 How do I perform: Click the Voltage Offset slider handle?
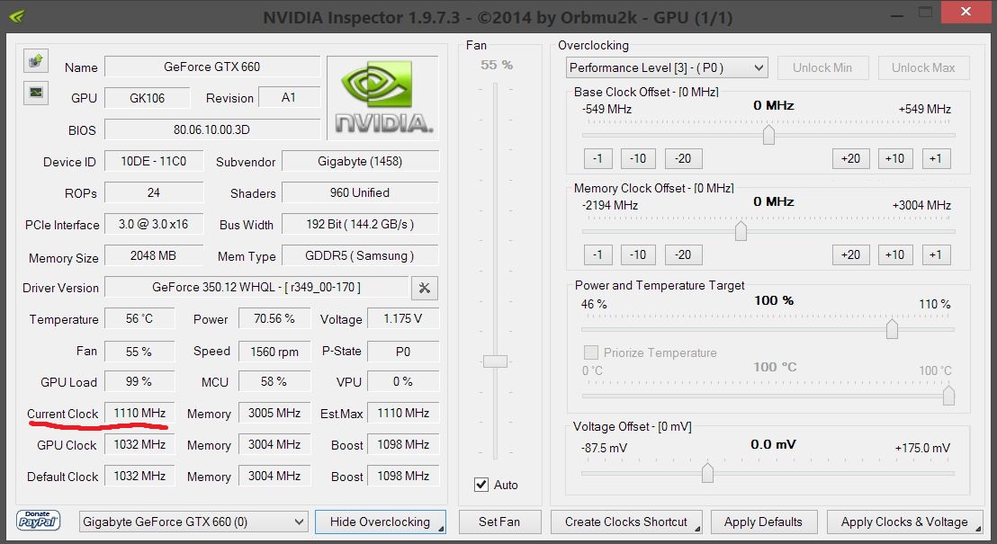click(707, 472)
